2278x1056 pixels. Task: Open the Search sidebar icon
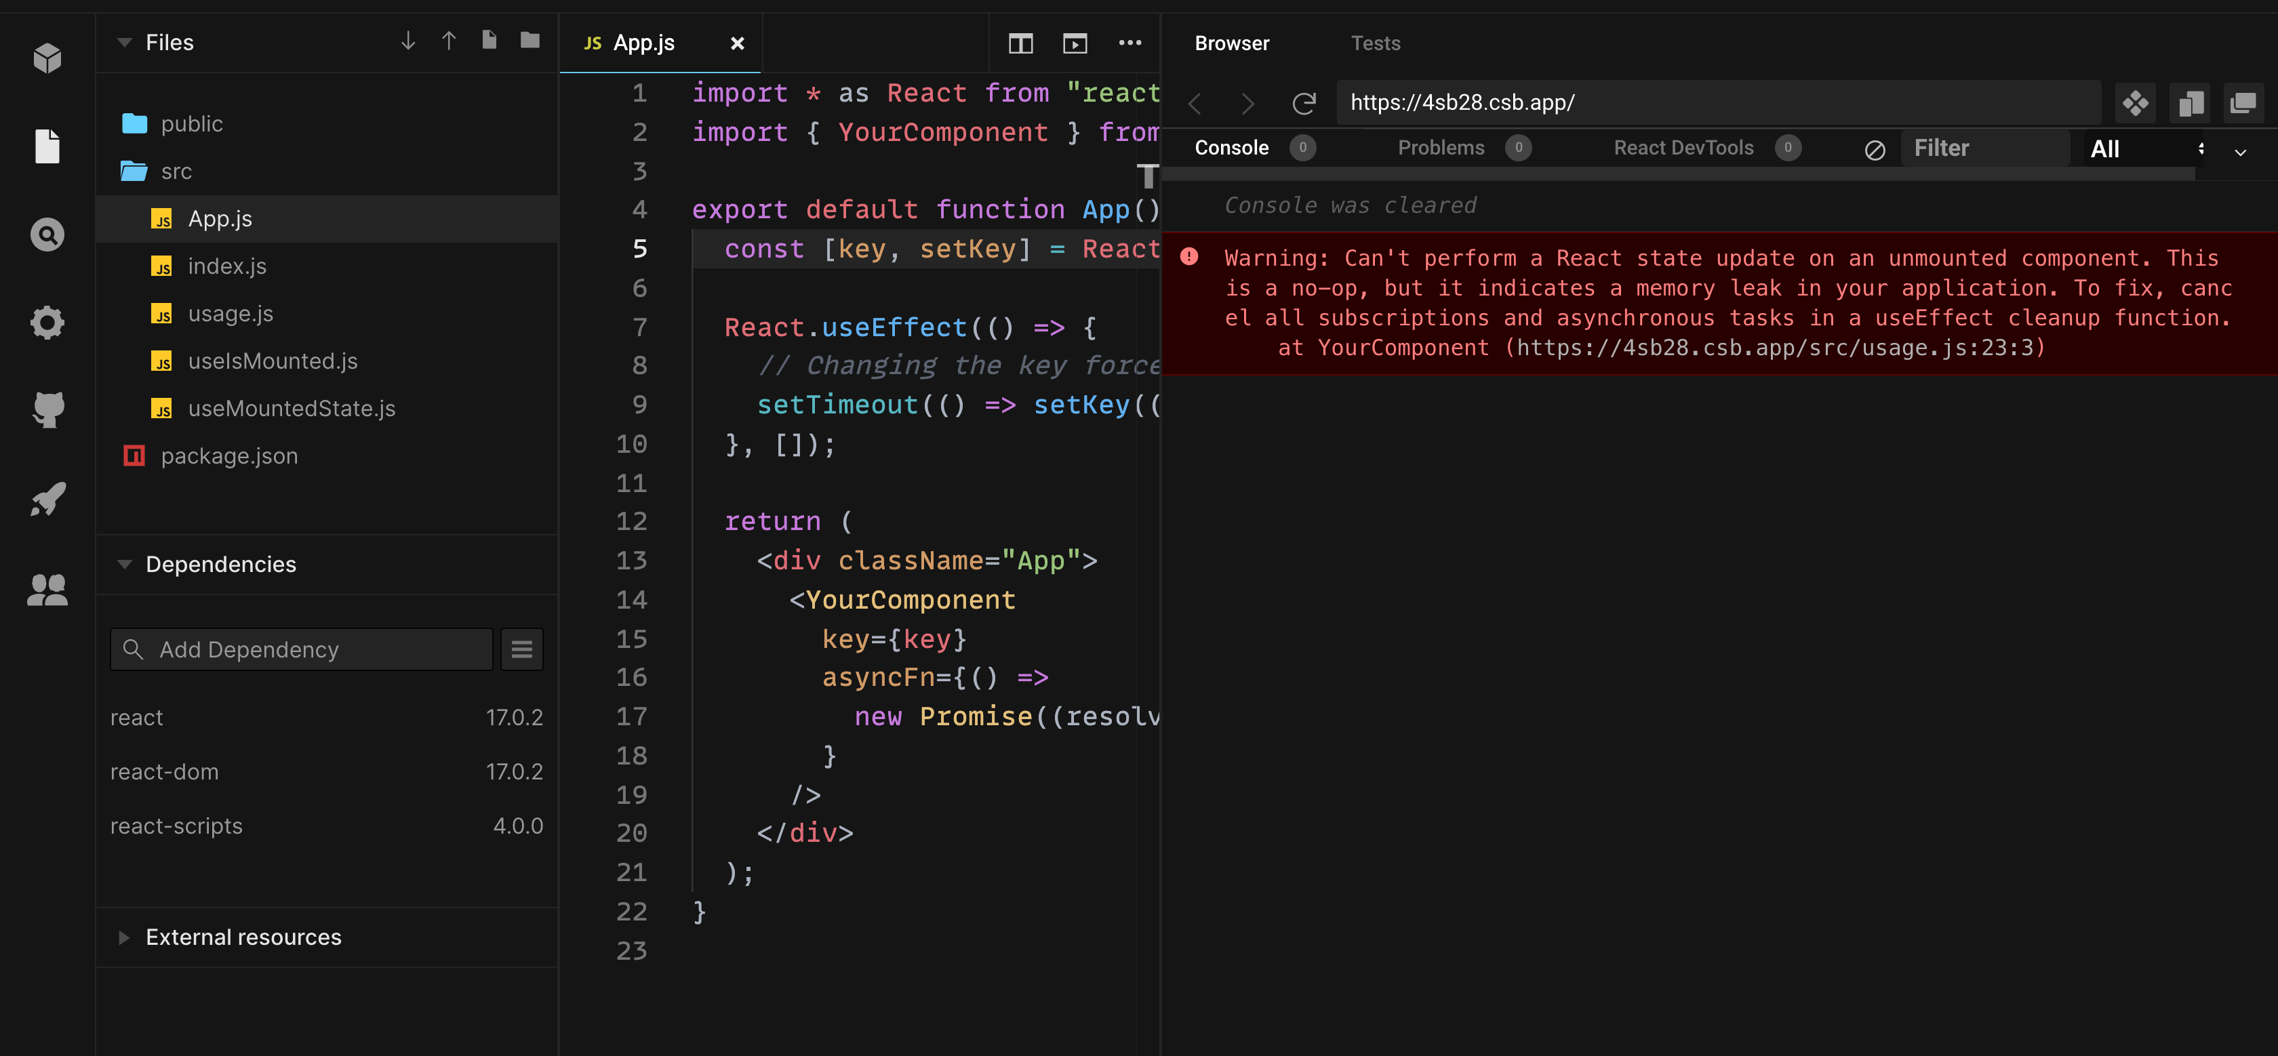pos(47,235)
